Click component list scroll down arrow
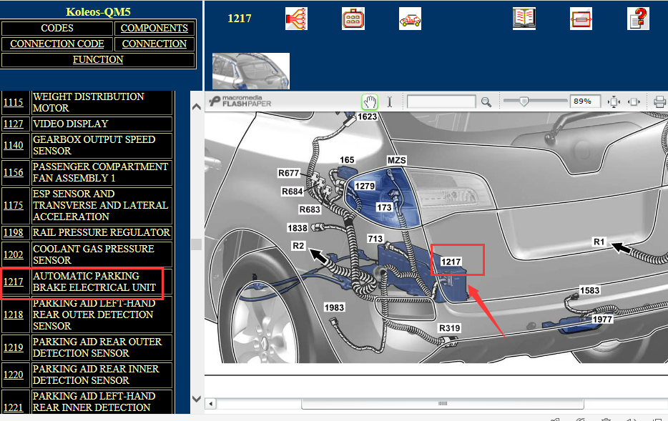Screen dimensions: 668x421 tap(197, 399)
